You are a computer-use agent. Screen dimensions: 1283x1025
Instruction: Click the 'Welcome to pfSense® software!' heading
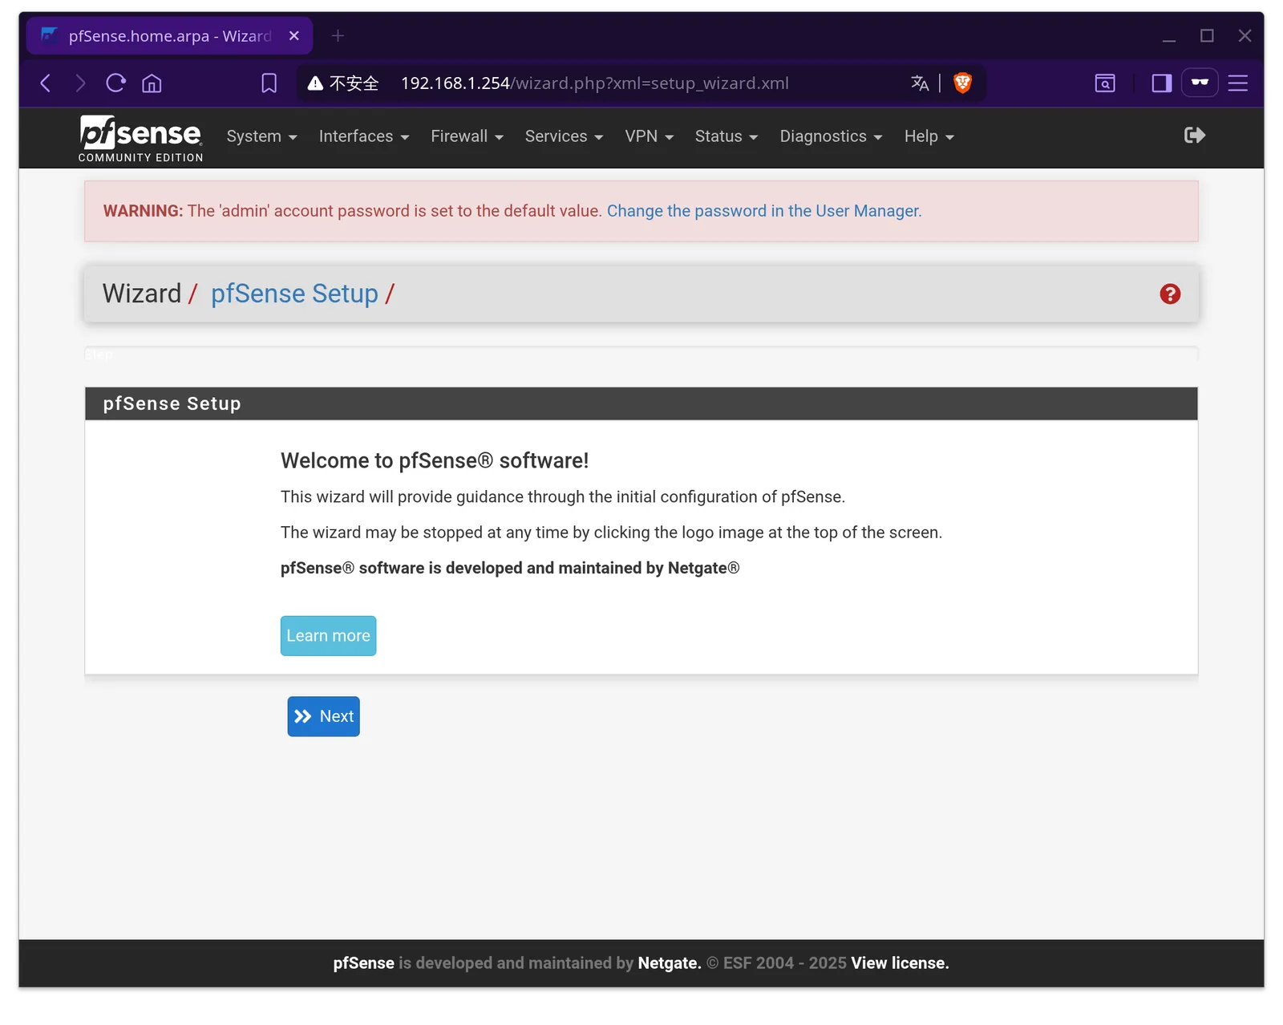click(435, 461)
